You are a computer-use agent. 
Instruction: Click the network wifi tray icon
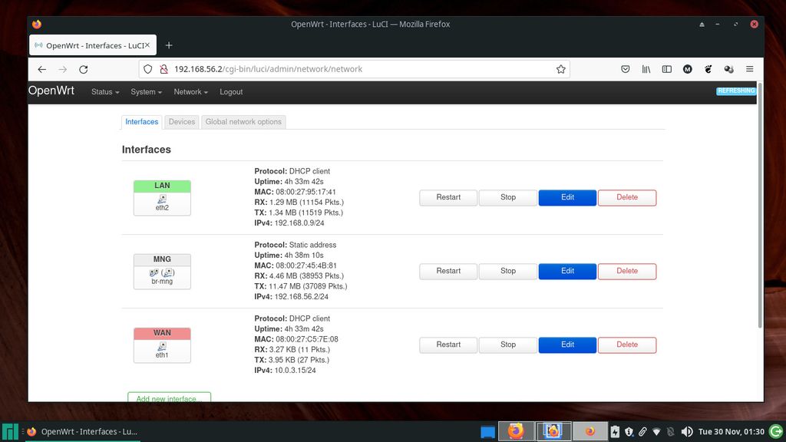point(656,430)
